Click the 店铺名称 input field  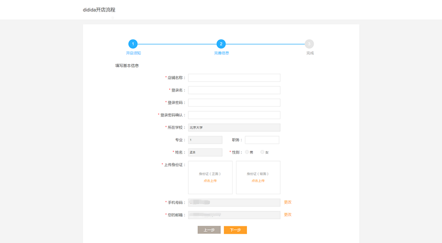click(x=234, y=77)
